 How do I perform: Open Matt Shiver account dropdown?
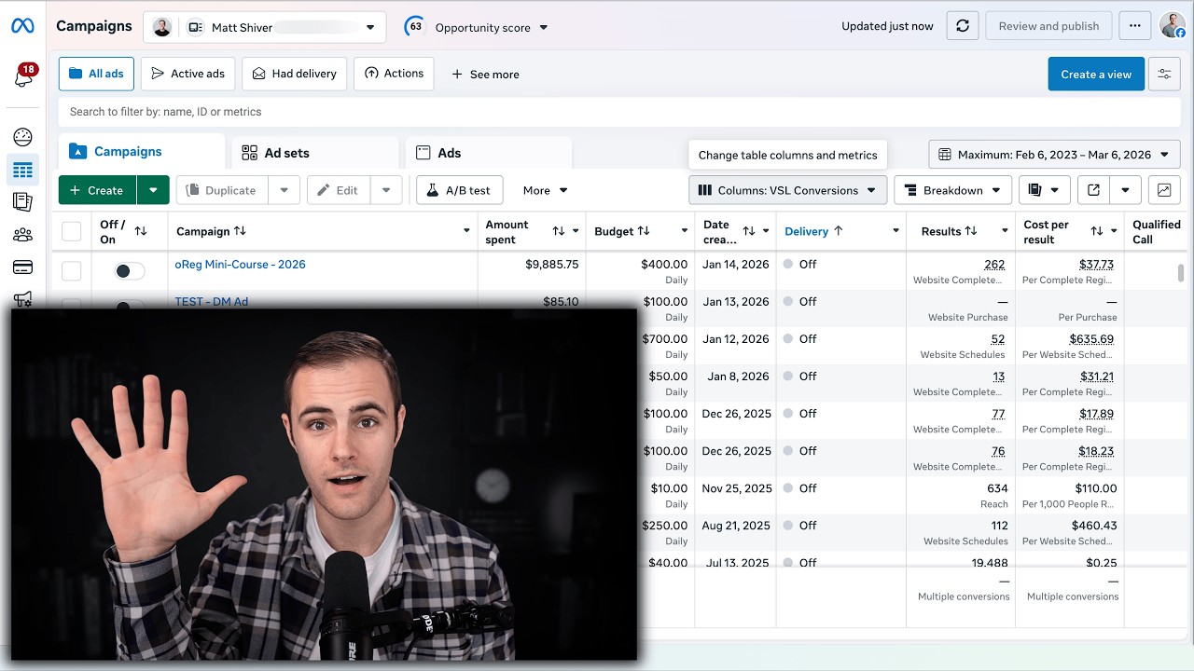pyautogui.click(x=264, y=27)
